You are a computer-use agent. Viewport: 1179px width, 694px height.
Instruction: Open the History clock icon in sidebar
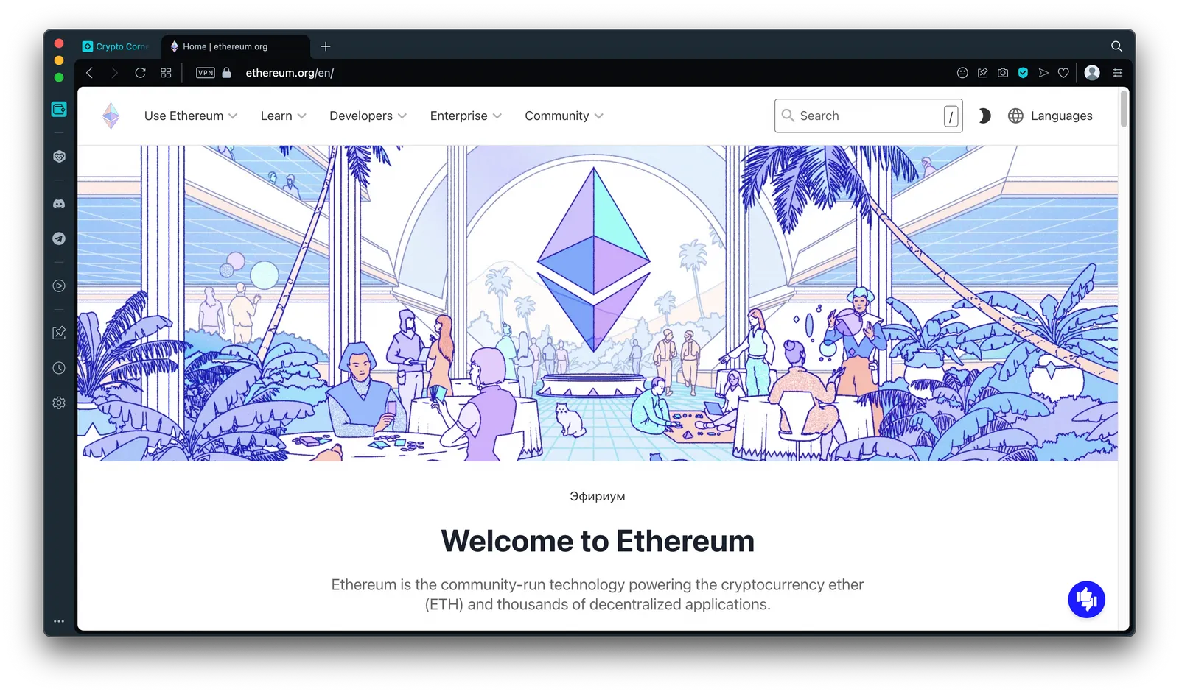pos(59,368)
